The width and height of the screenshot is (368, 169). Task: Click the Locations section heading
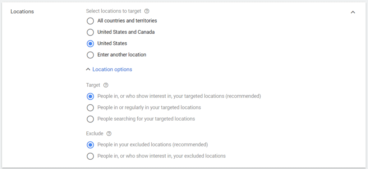click(22, 11)
